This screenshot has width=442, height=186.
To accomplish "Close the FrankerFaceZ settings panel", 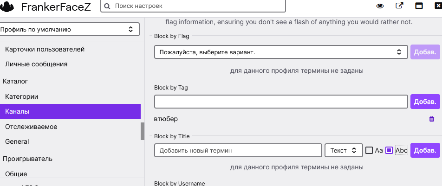I will [438, 6].
